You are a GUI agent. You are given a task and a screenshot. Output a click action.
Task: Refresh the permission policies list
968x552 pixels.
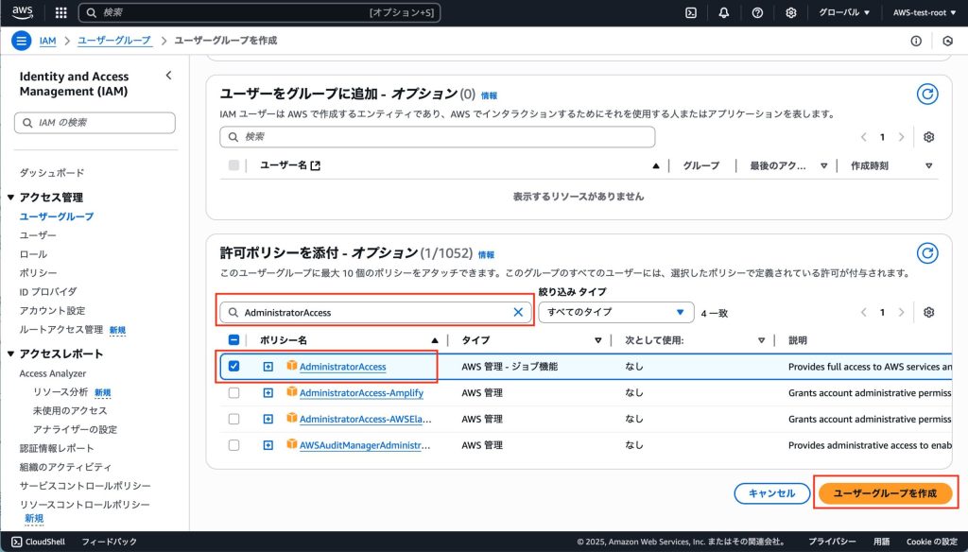tap(927, 253)
